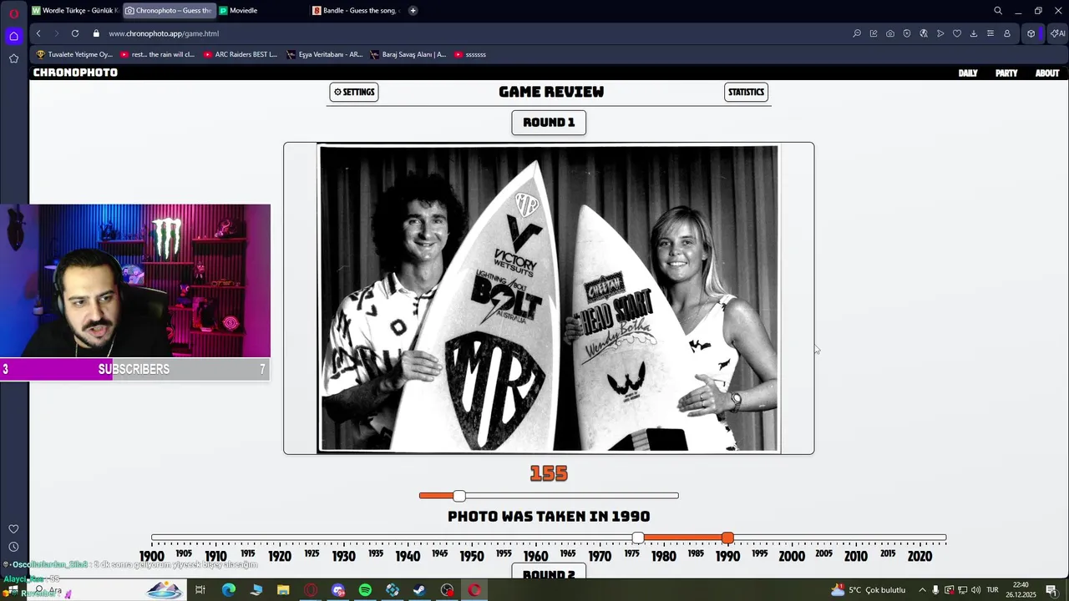Open the weather widget showing 5°C
The height and width of the screenshot is (601, 1069).
click(868, 590)
